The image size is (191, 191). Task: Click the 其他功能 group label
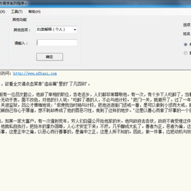20,20
